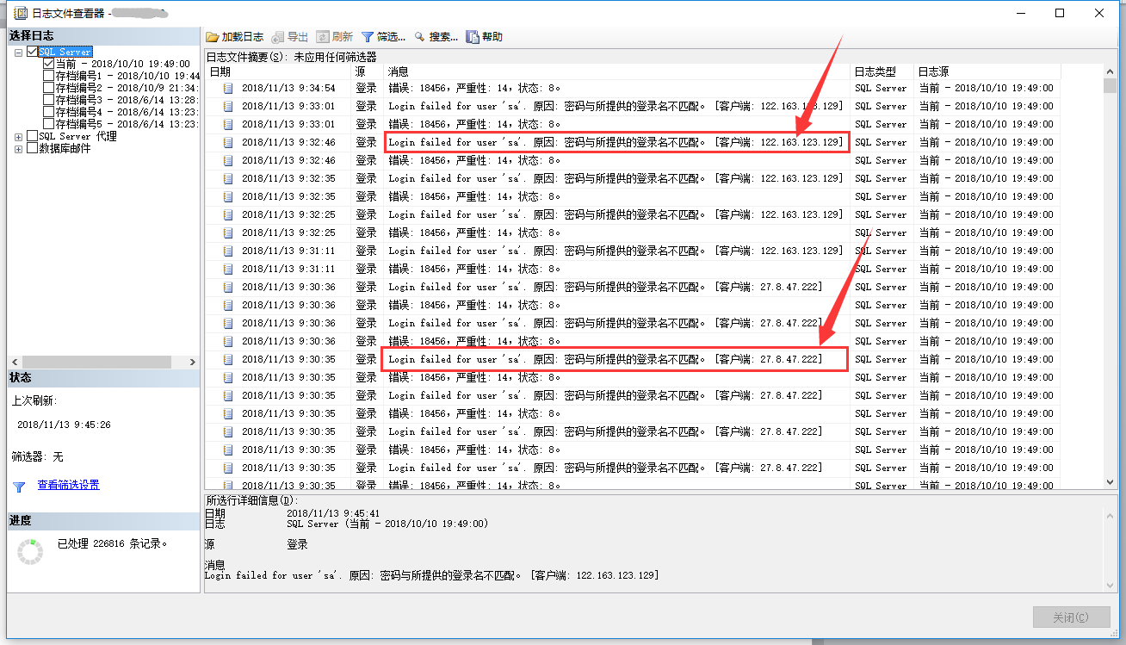Image resolution: width=1126 pixels, height=645 pixels.
Task: Click the 已处理 226816 条记录 status text
Action: [x=113, y=544]
